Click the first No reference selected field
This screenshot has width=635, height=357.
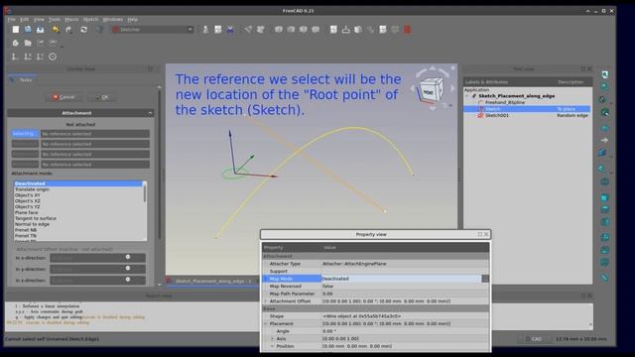95,134
